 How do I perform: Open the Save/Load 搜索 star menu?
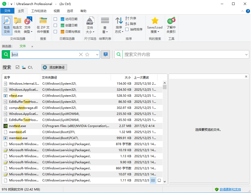[155, 25]
